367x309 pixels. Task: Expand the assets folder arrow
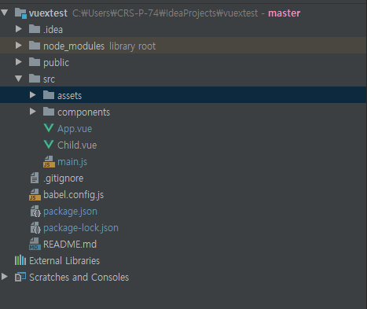click(32, 95)
